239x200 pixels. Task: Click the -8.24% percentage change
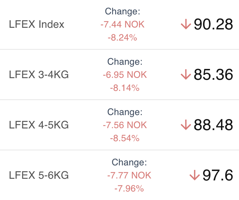123,38
